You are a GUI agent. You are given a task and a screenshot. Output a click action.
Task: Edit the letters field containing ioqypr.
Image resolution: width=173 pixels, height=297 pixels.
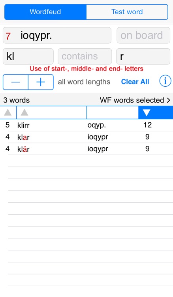coord(57,35)
